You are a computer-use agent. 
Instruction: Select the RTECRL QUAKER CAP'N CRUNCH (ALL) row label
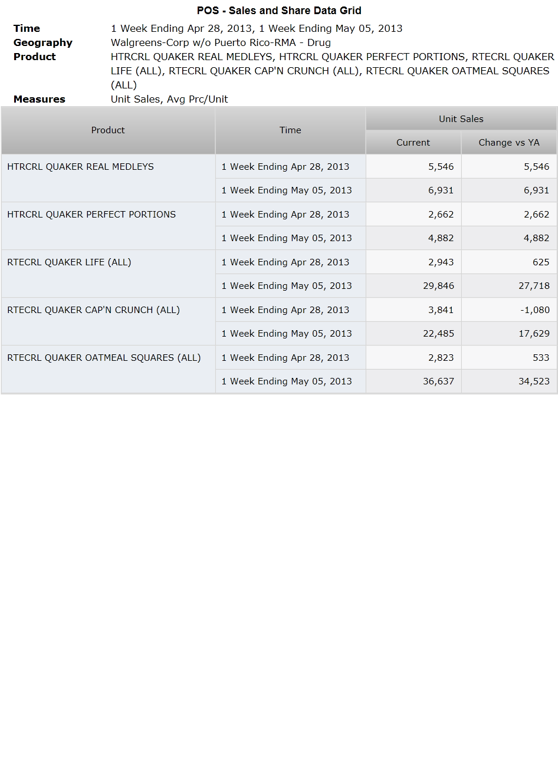click(108, 321)
